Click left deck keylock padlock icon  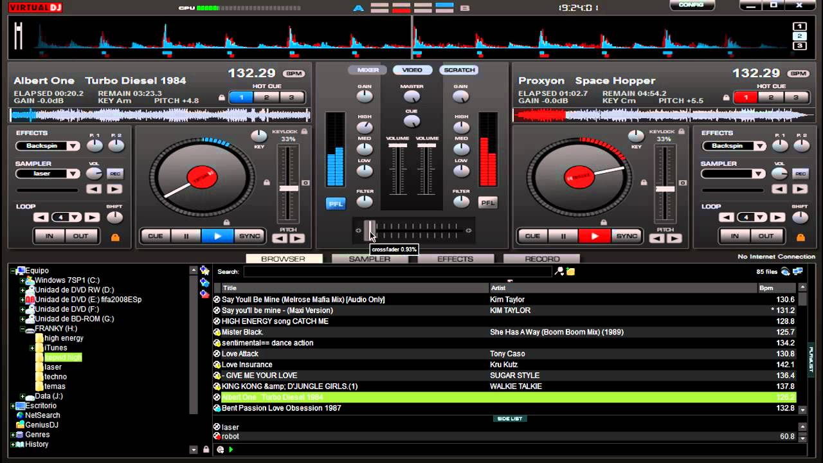tap(304, 131)
